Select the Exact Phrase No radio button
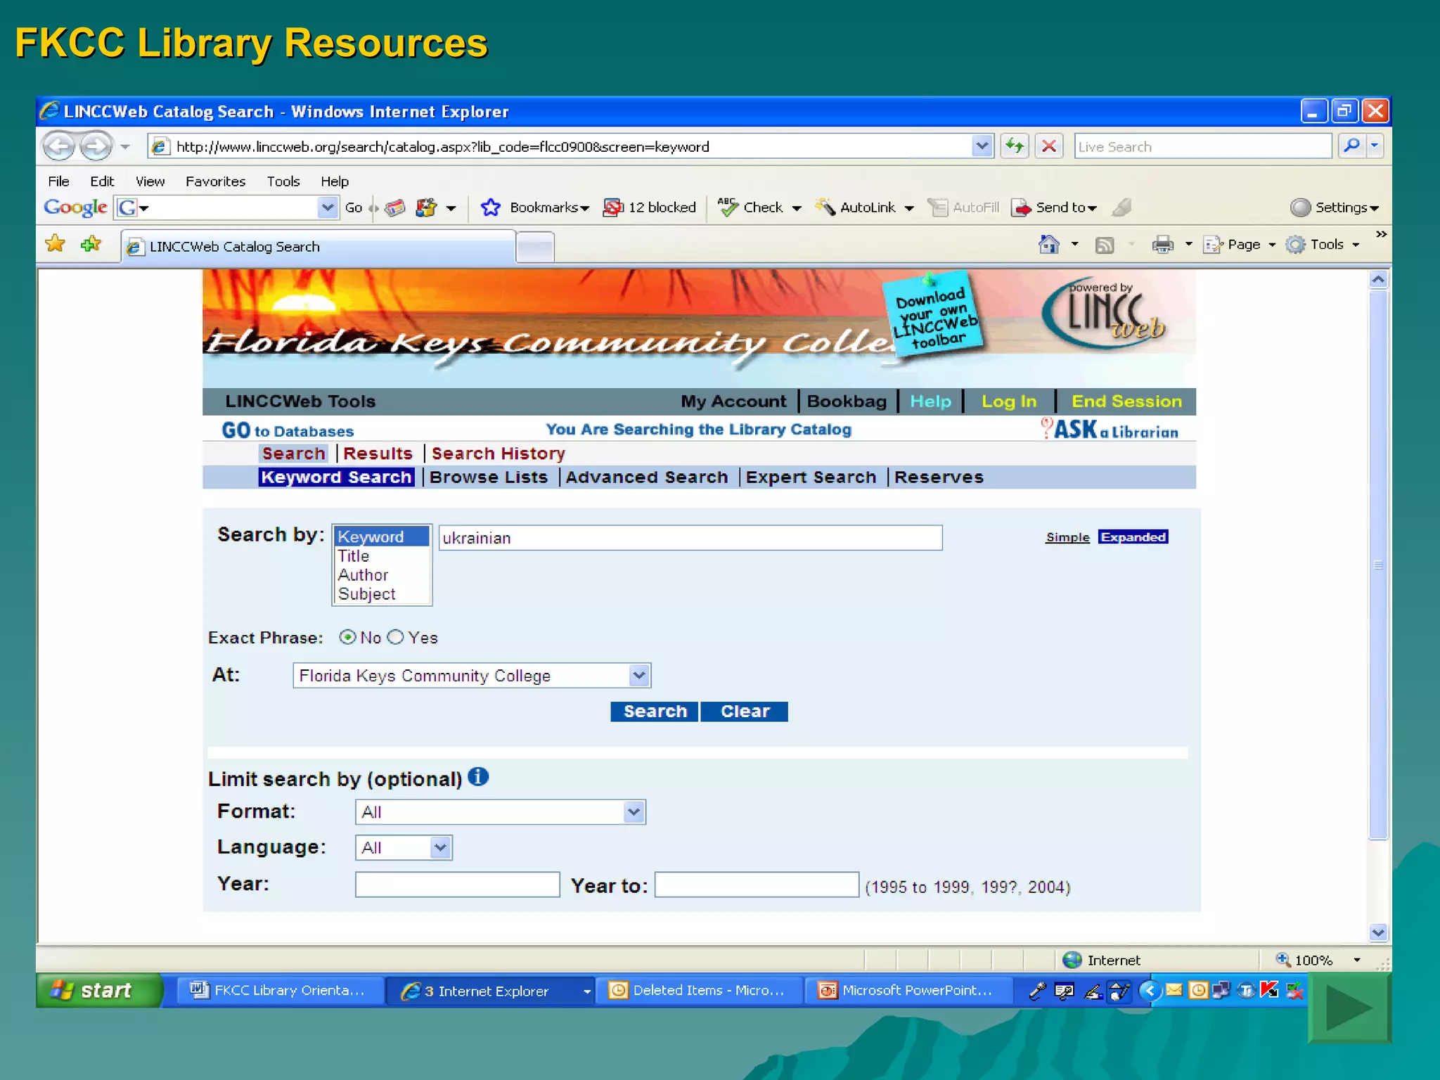 [347, 637]
